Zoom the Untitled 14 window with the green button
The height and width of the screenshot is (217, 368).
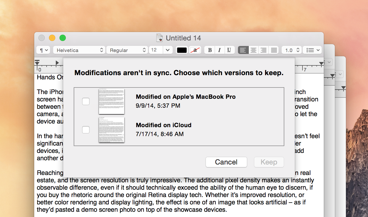pos(63,38)
